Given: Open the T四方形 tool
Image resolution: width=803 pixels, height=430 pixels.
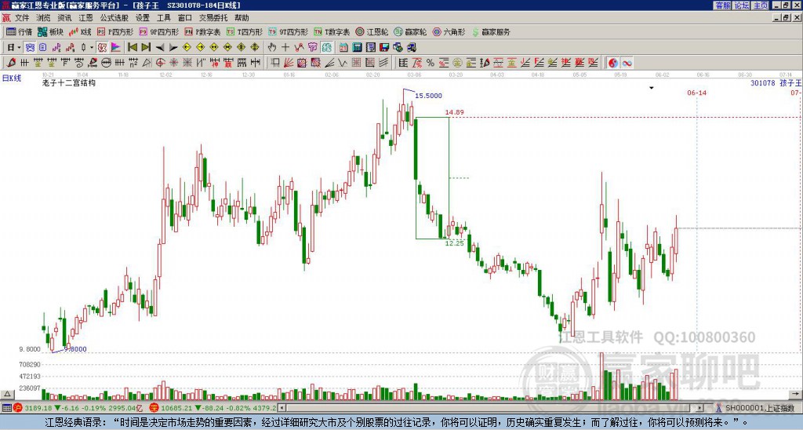Looking at the screenshot, I should click(x=245, y=31).
